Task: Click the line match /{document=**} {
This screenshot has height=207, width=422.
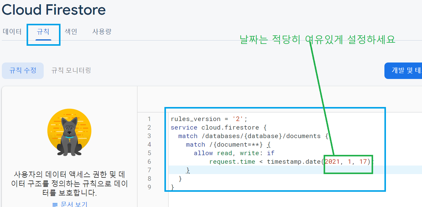Action: click(x=228, y=145)
